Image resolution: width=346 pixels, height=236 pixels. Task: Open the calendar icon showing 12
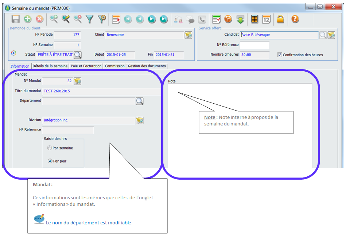[x=267, y=19]
